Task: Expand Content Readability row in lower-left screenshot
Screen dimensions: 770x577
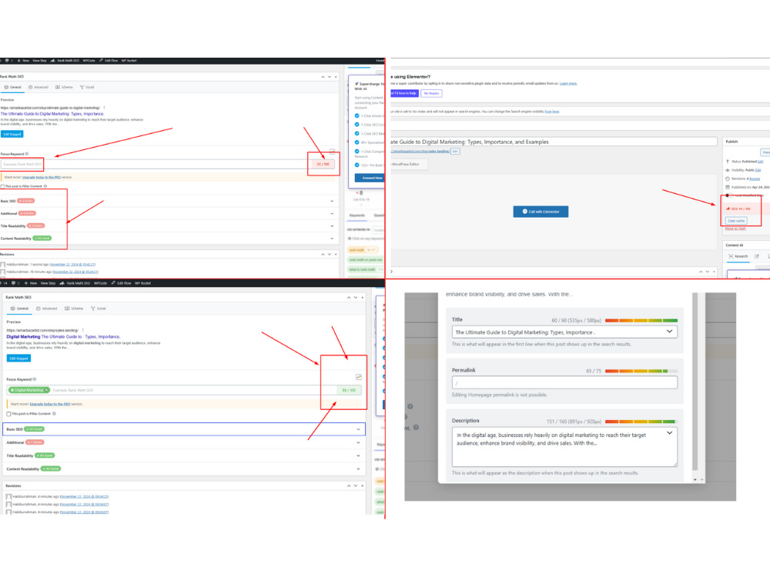Action: point(184,469)
